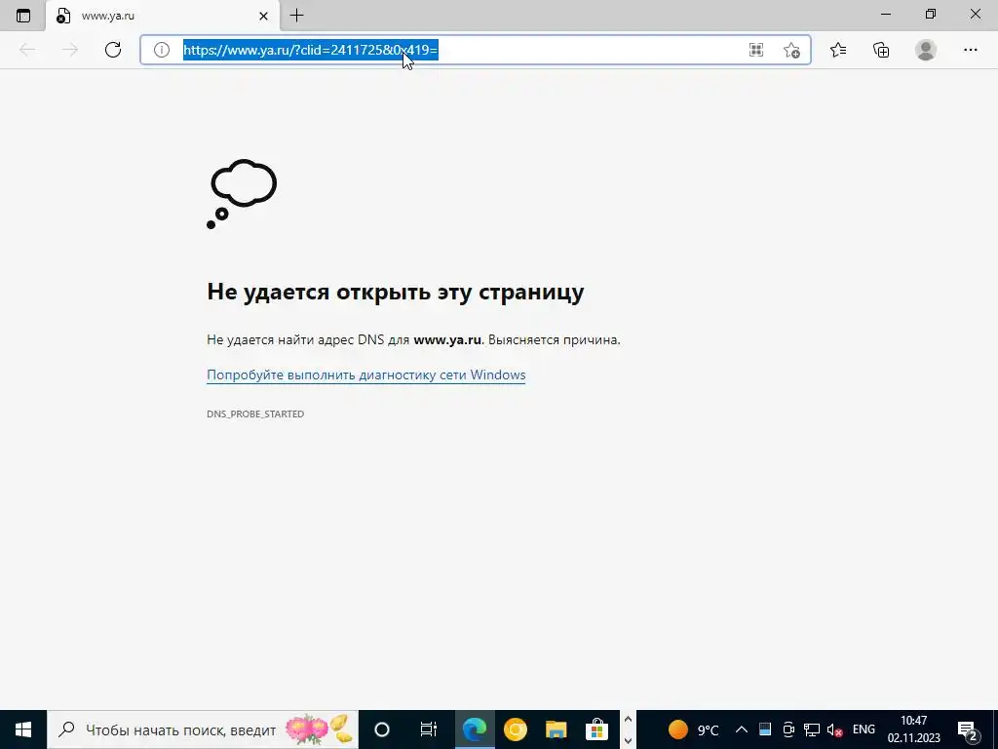The image size is (998, 749).
Task: Open the Windows Start menu
Action: pyautogui.click(x=23, y=729)
